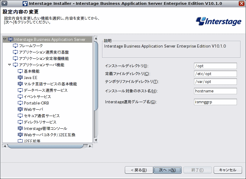Click the 定義ファイルディレクトリ(C) label

tap(128, 74)
